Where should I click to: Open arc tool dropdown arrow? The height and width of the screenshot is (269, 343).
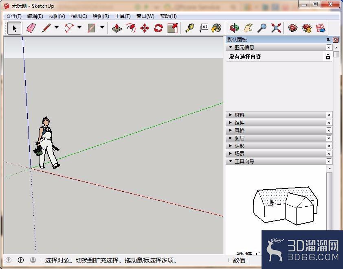coord(79,27)
